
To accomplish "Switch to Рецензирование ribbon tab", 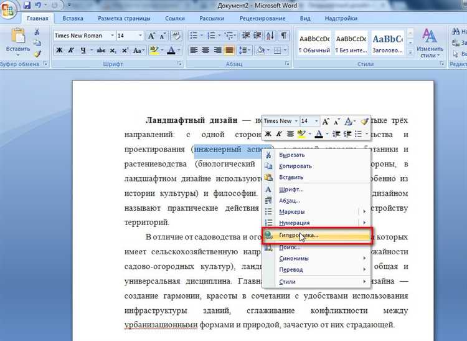I will (262, 18).
